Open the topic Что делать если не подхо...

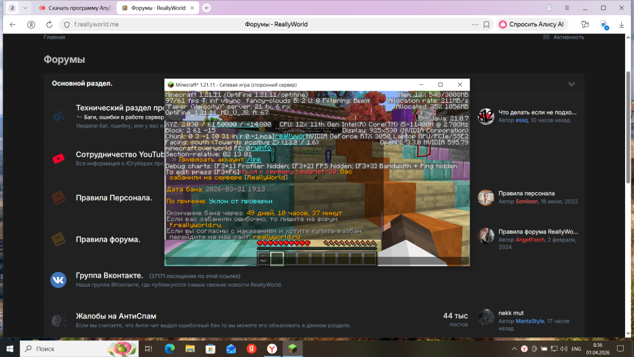[x=538, y=112]
